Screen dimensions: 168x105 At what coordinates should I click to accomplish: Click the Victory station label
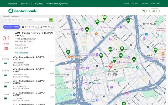pyautogui.click(x=70, y=34)
